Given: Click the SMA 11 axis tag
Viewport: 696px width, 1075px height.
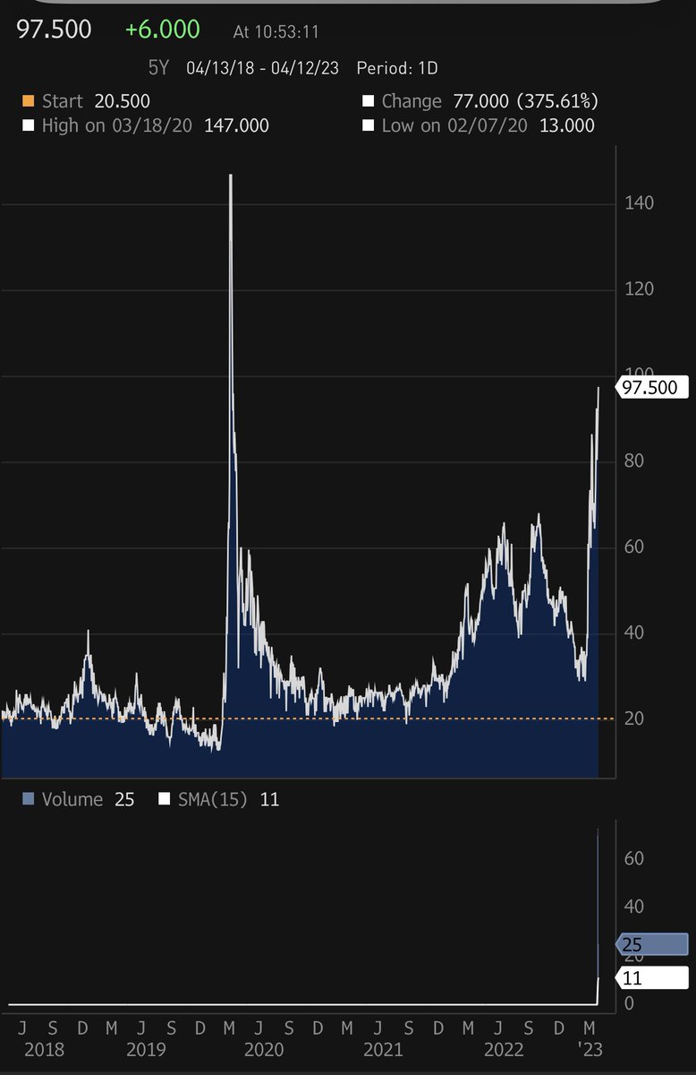Looking at the screenshot, I should click(x=653, y=977).
